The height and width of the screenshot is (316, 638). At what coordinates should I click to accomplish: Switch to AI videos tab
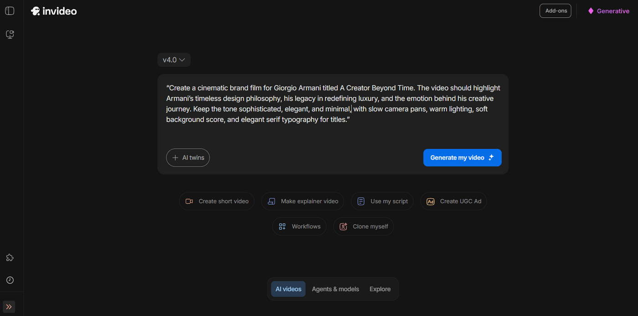point(288,289)
